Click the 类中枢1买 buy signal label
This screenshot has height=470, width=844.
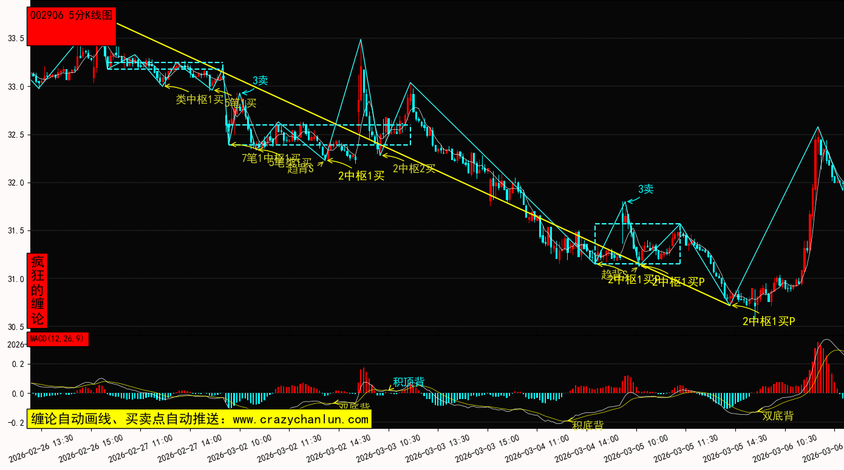click(199, 100)
